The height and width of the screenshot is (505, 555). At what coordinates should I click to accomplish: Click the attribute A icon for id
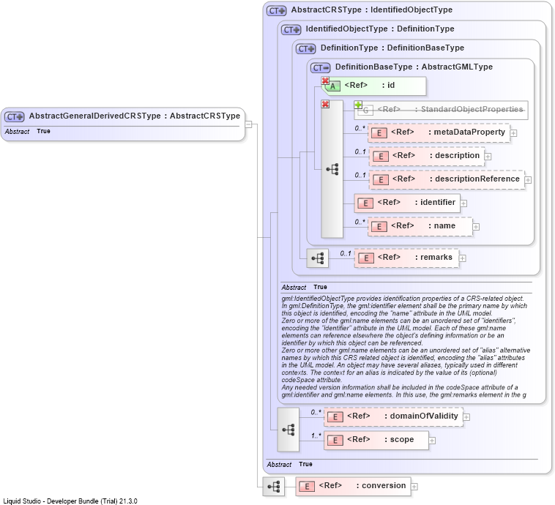[332, 86]
